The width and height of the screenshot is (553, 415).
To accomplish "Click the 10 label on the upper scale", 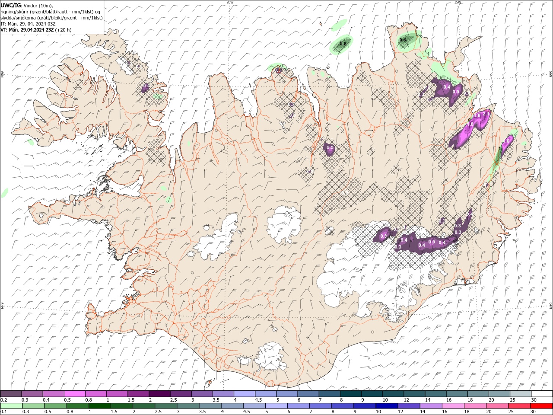I will [x=385, y=400].
